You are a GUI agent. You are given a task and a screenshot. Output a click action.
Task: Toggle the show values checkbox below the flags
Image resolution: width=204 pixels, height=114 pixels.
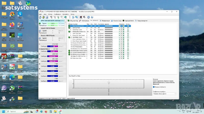click(154, 87)
